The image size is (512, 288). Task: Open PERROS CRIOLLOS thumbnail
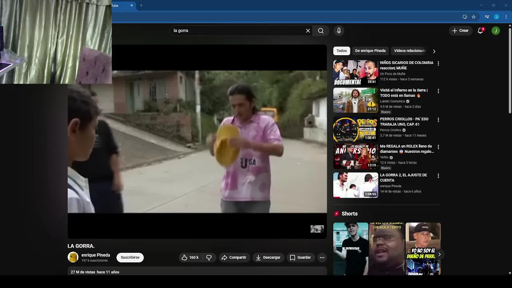(x=356, y=129)
